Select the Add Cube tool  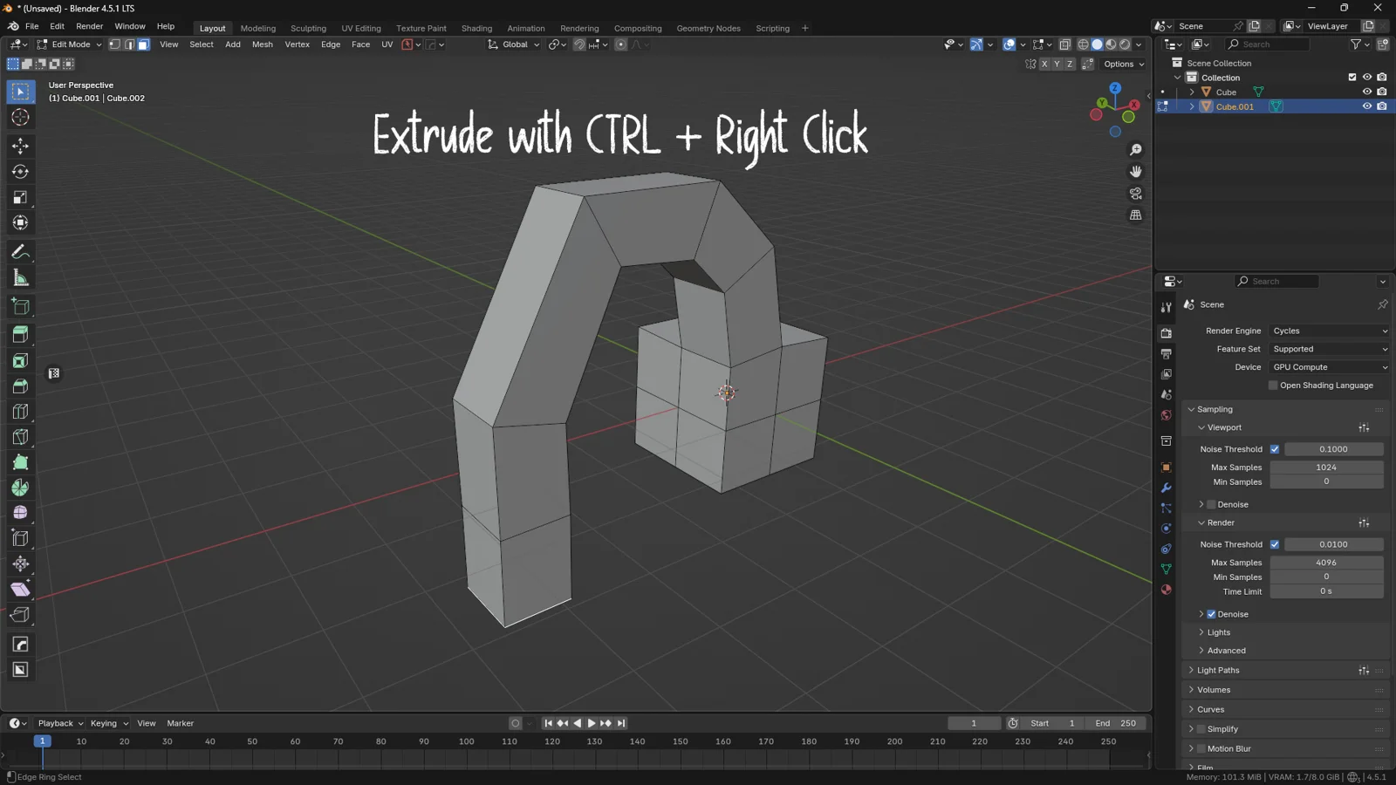20,307
